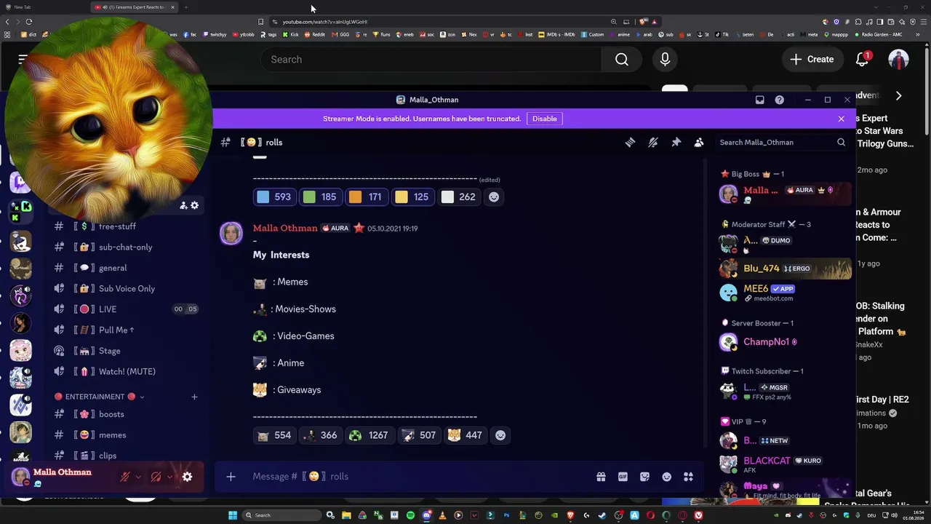Open the sticker picker
This screenshot has height=524, width=931.
click(644, 477)
